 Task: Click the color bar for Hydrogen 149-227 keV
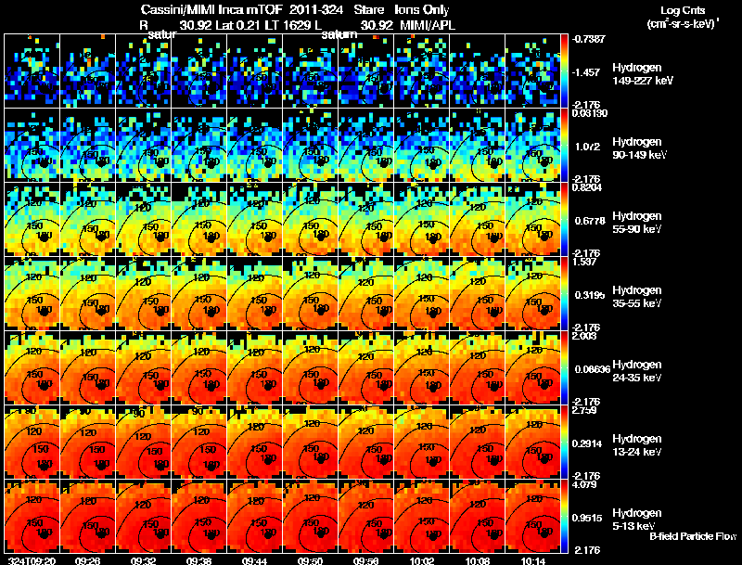(564, 71)
